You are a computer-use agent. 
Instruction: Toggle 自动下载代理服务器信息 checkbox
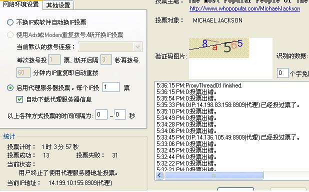(x=19, y=99)
